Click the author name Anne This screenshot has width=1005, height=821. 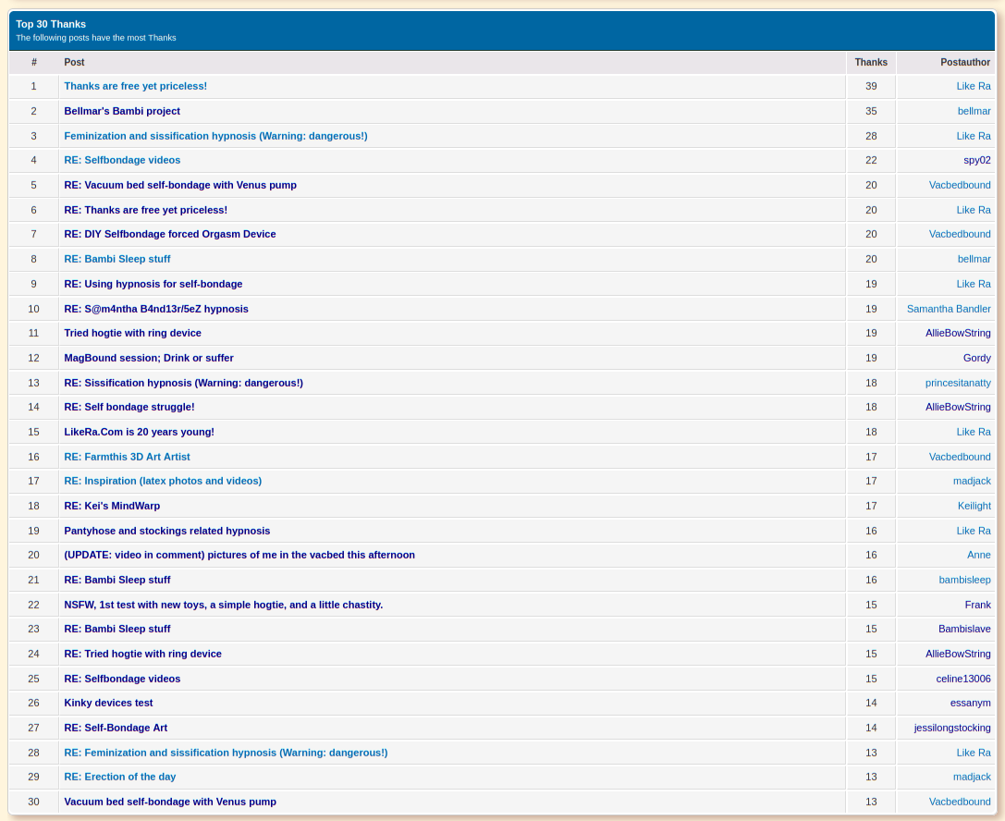click(x=978, y=555)
